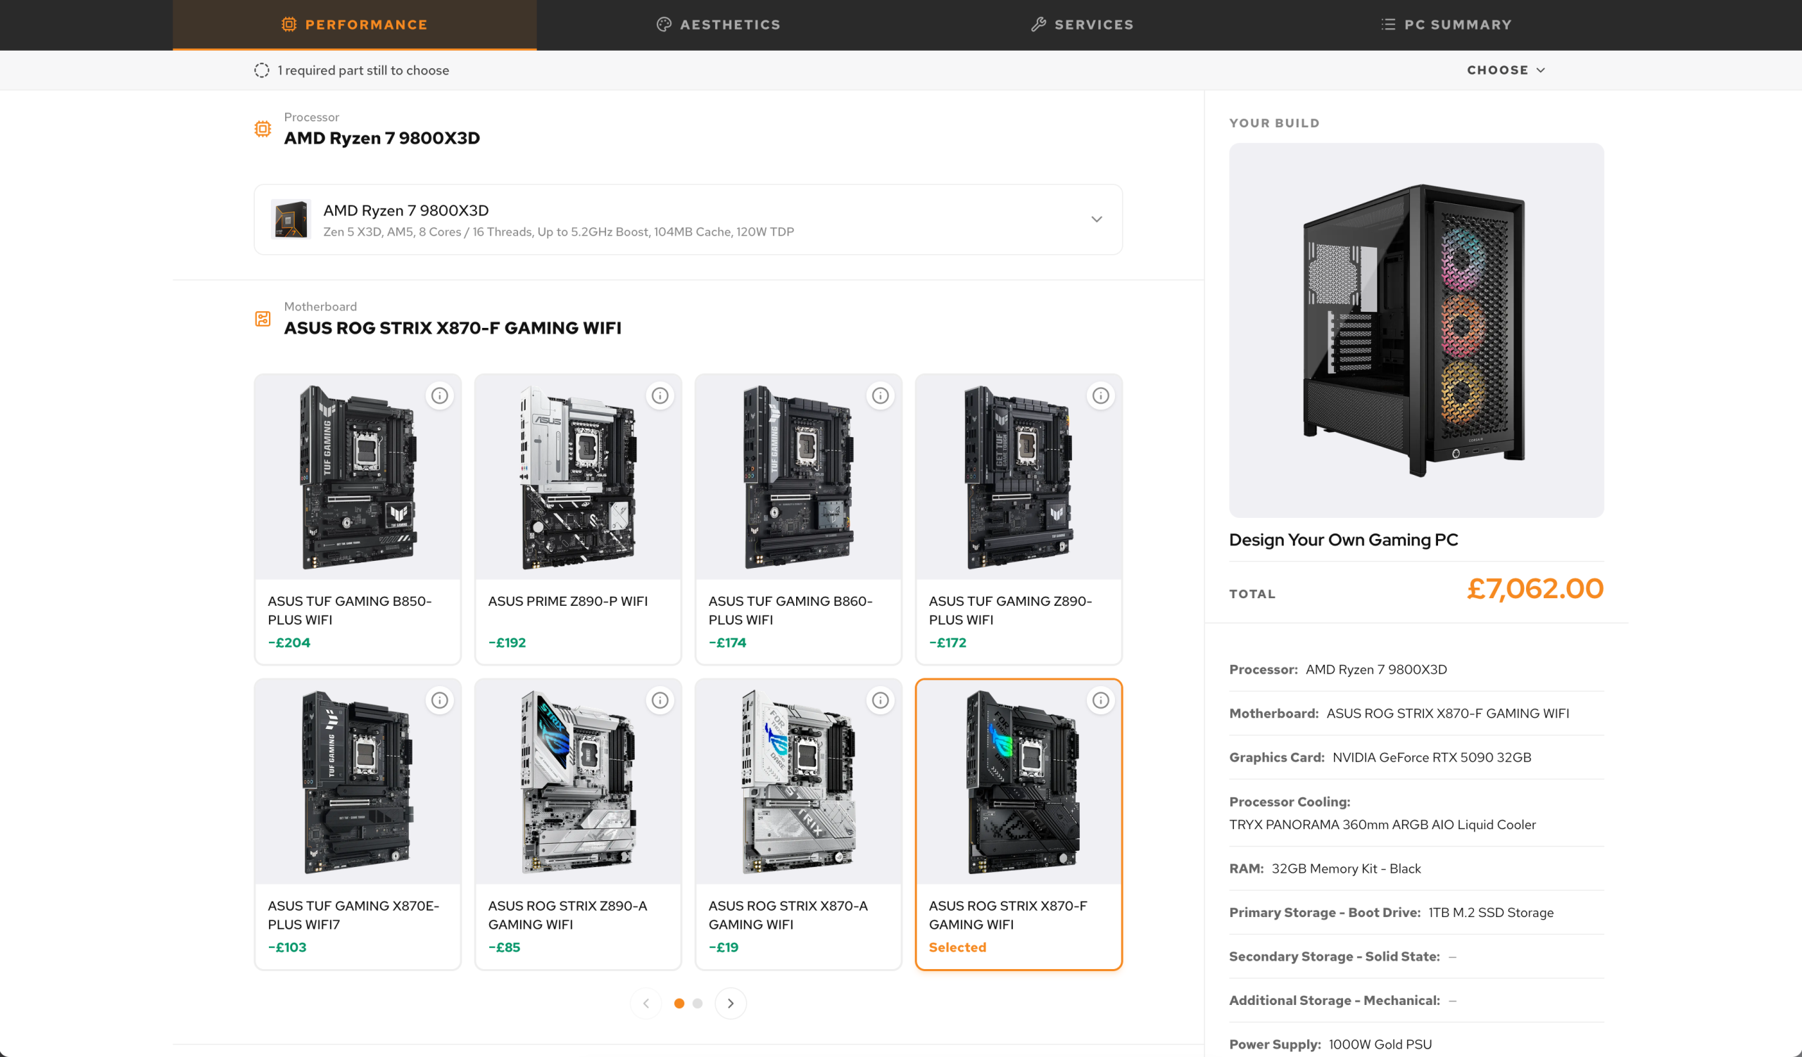Click the required-part status circle icon
Image resolution: width=1802 pixels, height=1057 pixels.
[262, 70]
